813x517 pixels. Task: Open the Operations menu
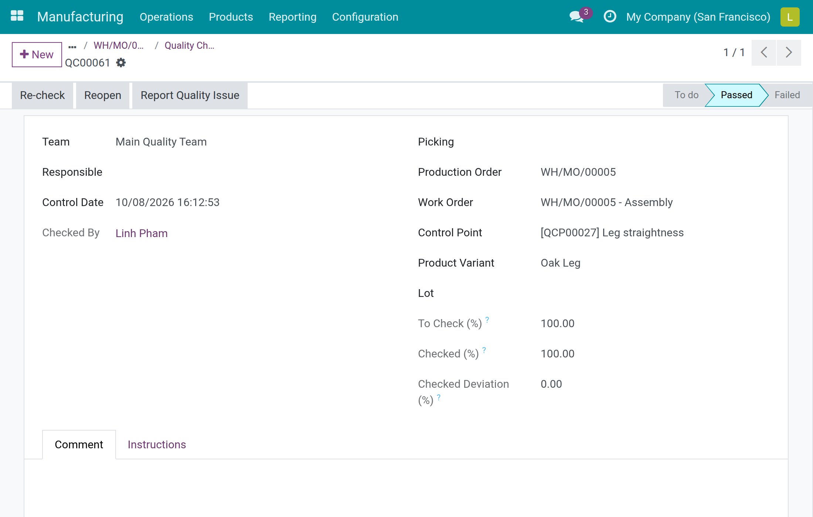tap(166, 17)
